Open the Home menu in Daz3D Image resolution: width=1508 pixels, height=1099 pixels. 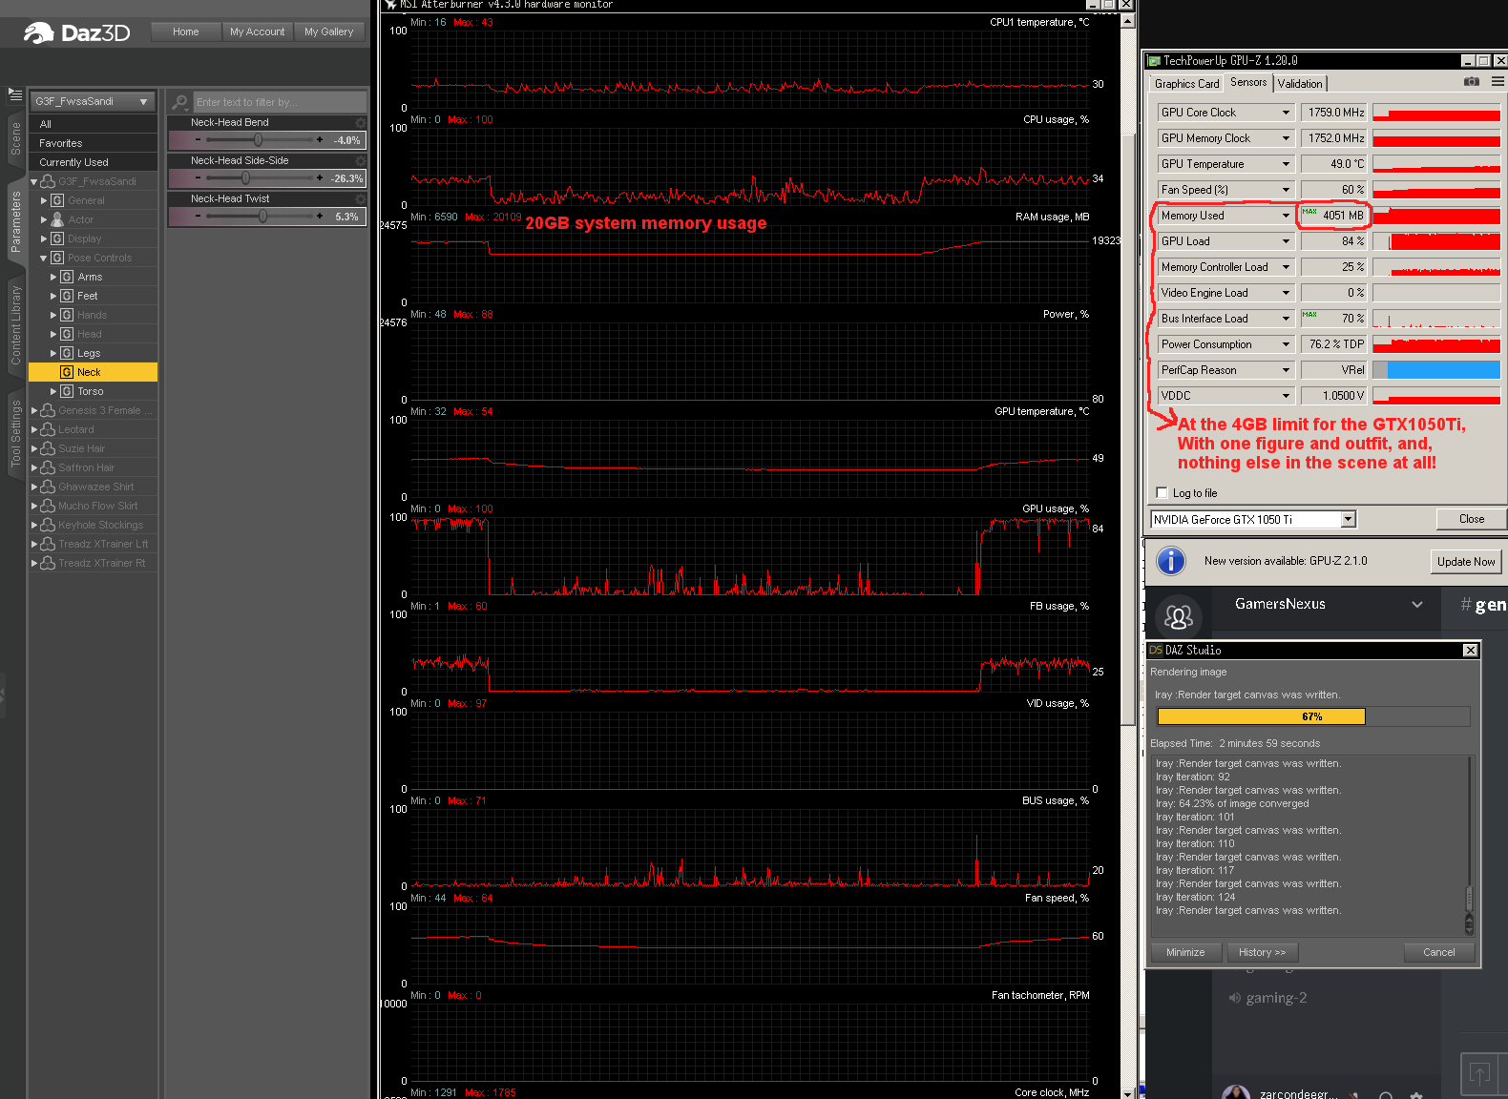(x=186, y=31)
